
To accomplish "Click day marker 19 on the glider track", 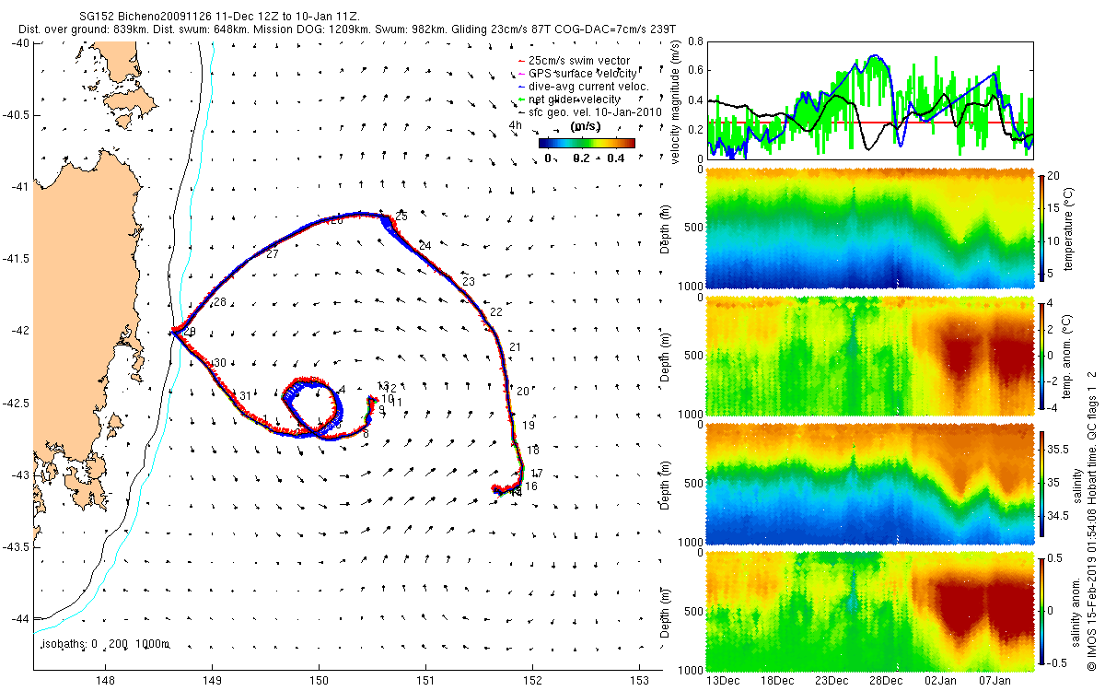I will point(529,426).
